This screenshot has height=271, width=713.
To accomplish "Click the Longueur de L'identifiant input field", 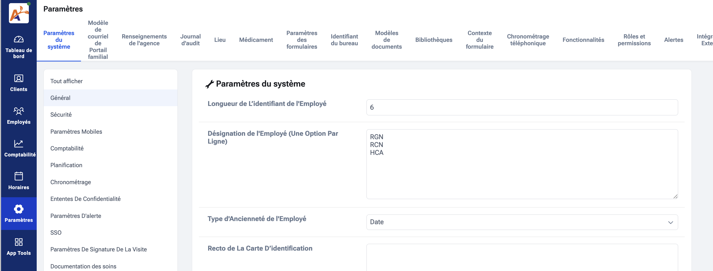I will [x=522, y=108].
